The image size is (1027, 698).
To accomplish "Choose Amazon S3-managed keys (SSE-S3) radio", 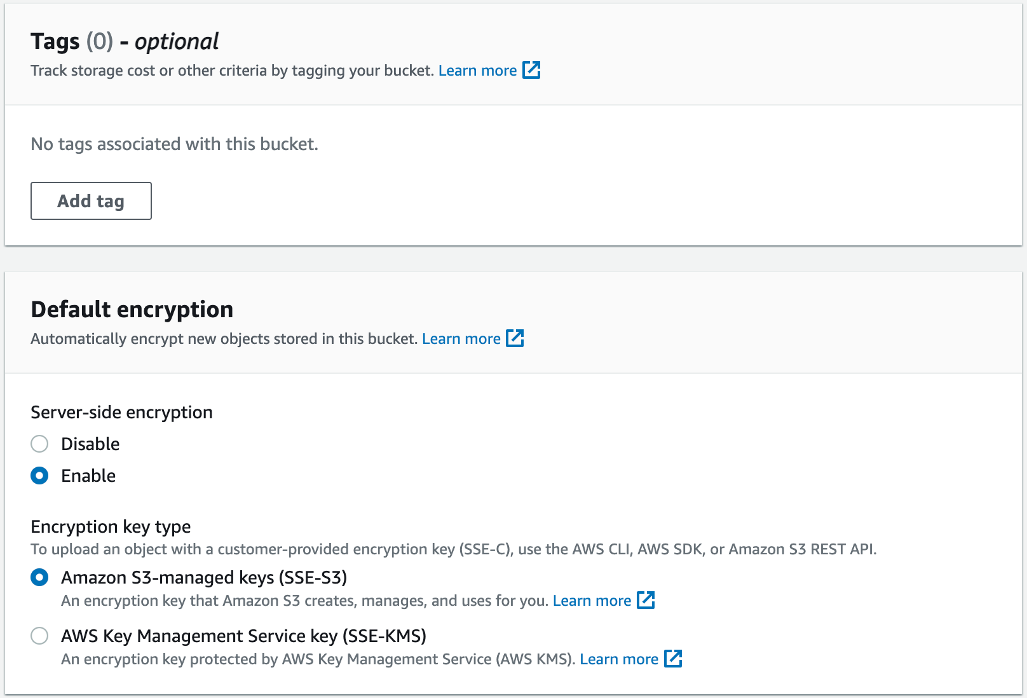I will coord(39,577).
